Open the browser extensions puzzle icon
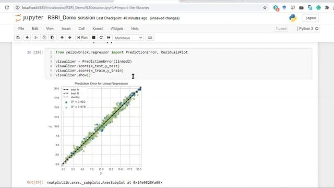 click(327, 8)
